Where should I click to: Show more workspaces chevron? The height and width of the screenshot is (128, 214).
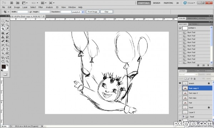coord(177,3)
